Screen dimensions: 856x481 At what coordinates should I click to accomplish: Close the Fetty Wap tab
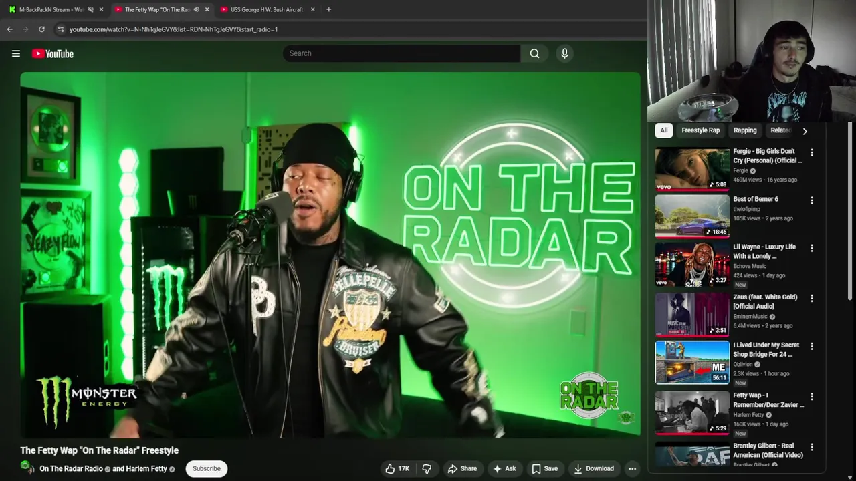[207, 9]
